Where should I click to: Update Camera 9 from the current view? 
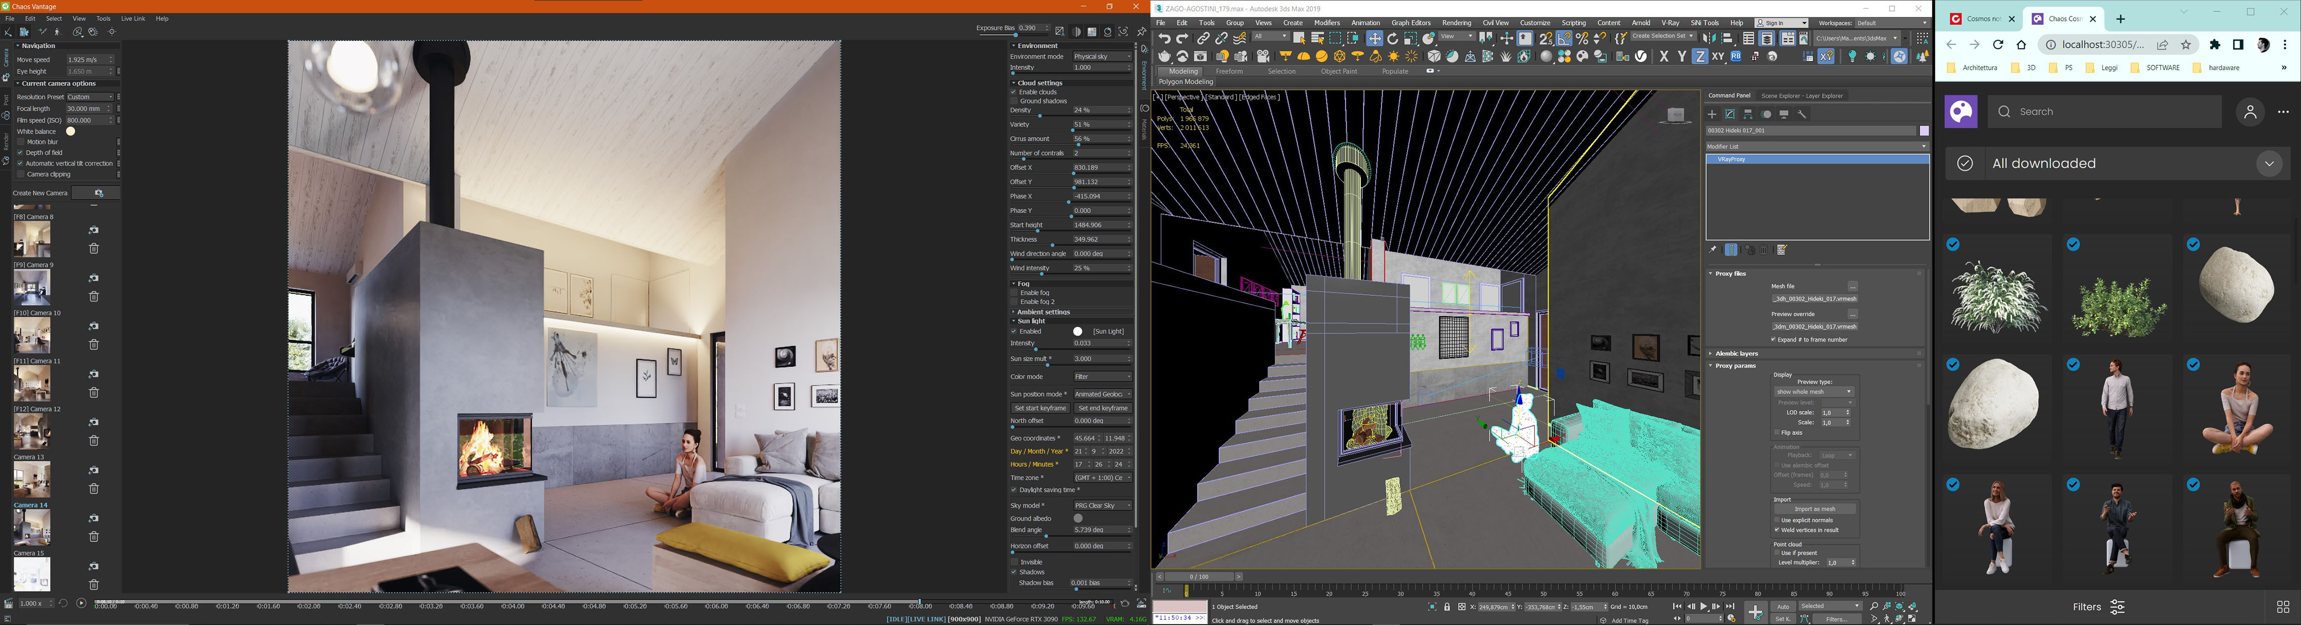[x=94, y=278]
